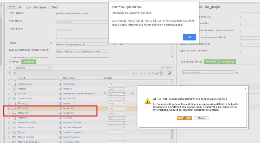Click the ruler icon beside Type Document CAO
Viewport: 260px width, 143px height.
pyautogui.click(x=21, y=7)
